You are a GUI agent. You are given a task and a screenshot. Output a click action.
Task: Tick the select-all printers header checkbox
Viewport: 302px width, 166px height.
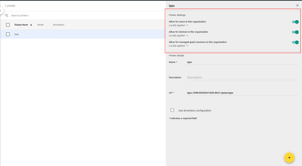pos(8,25)
